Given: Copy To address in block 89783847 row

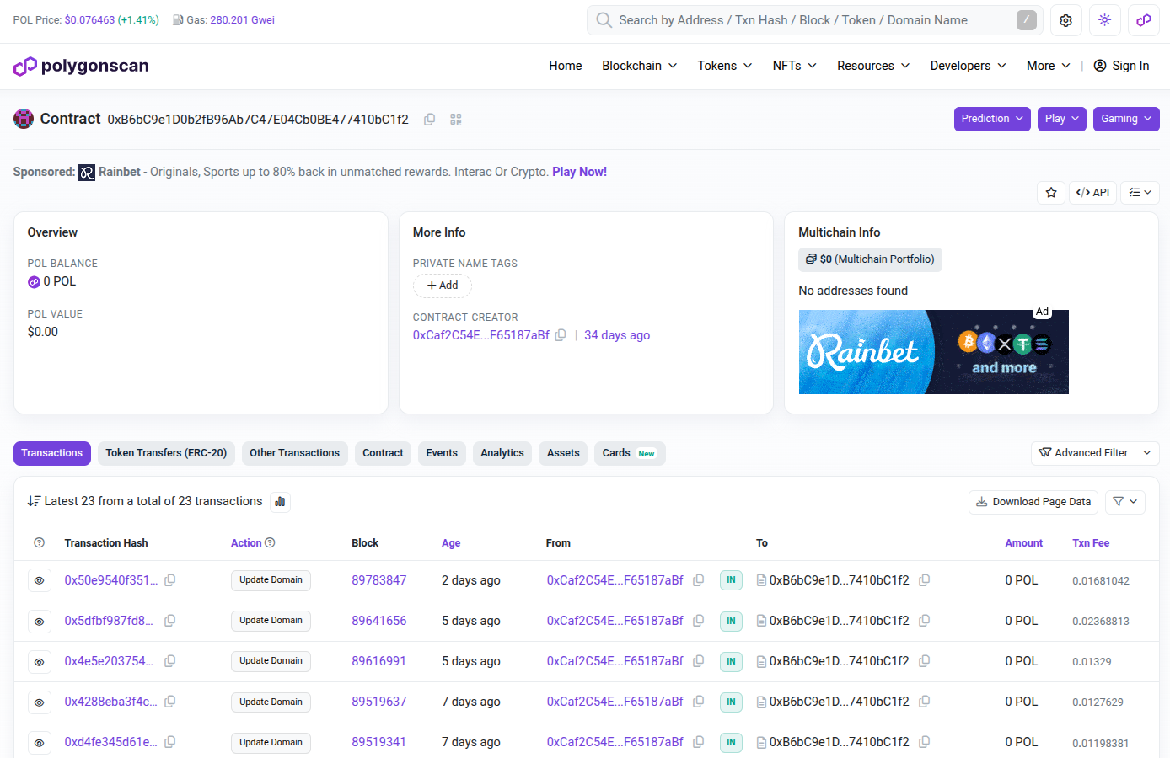Looking at the screenshot, I should [925, 580].
